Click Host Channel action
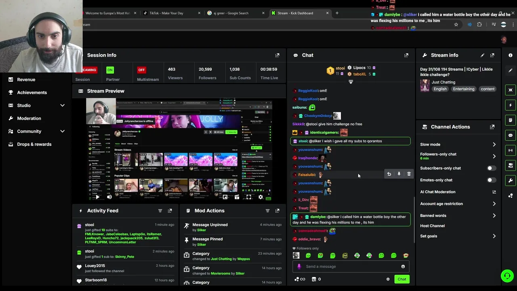Screen dimensions: 517x291 [432, 226]
